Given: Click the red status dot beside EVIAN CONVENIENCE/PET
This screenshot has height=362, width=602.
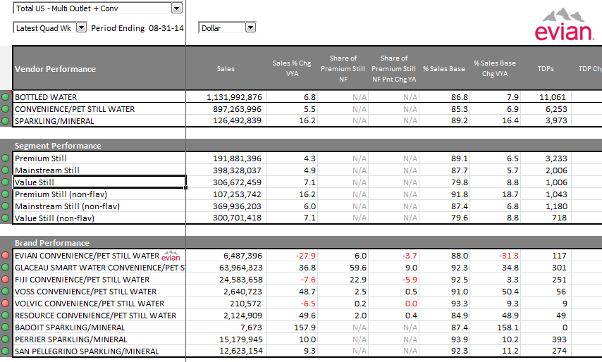Looking at the screenshot, I should click(x=6, y=256).
